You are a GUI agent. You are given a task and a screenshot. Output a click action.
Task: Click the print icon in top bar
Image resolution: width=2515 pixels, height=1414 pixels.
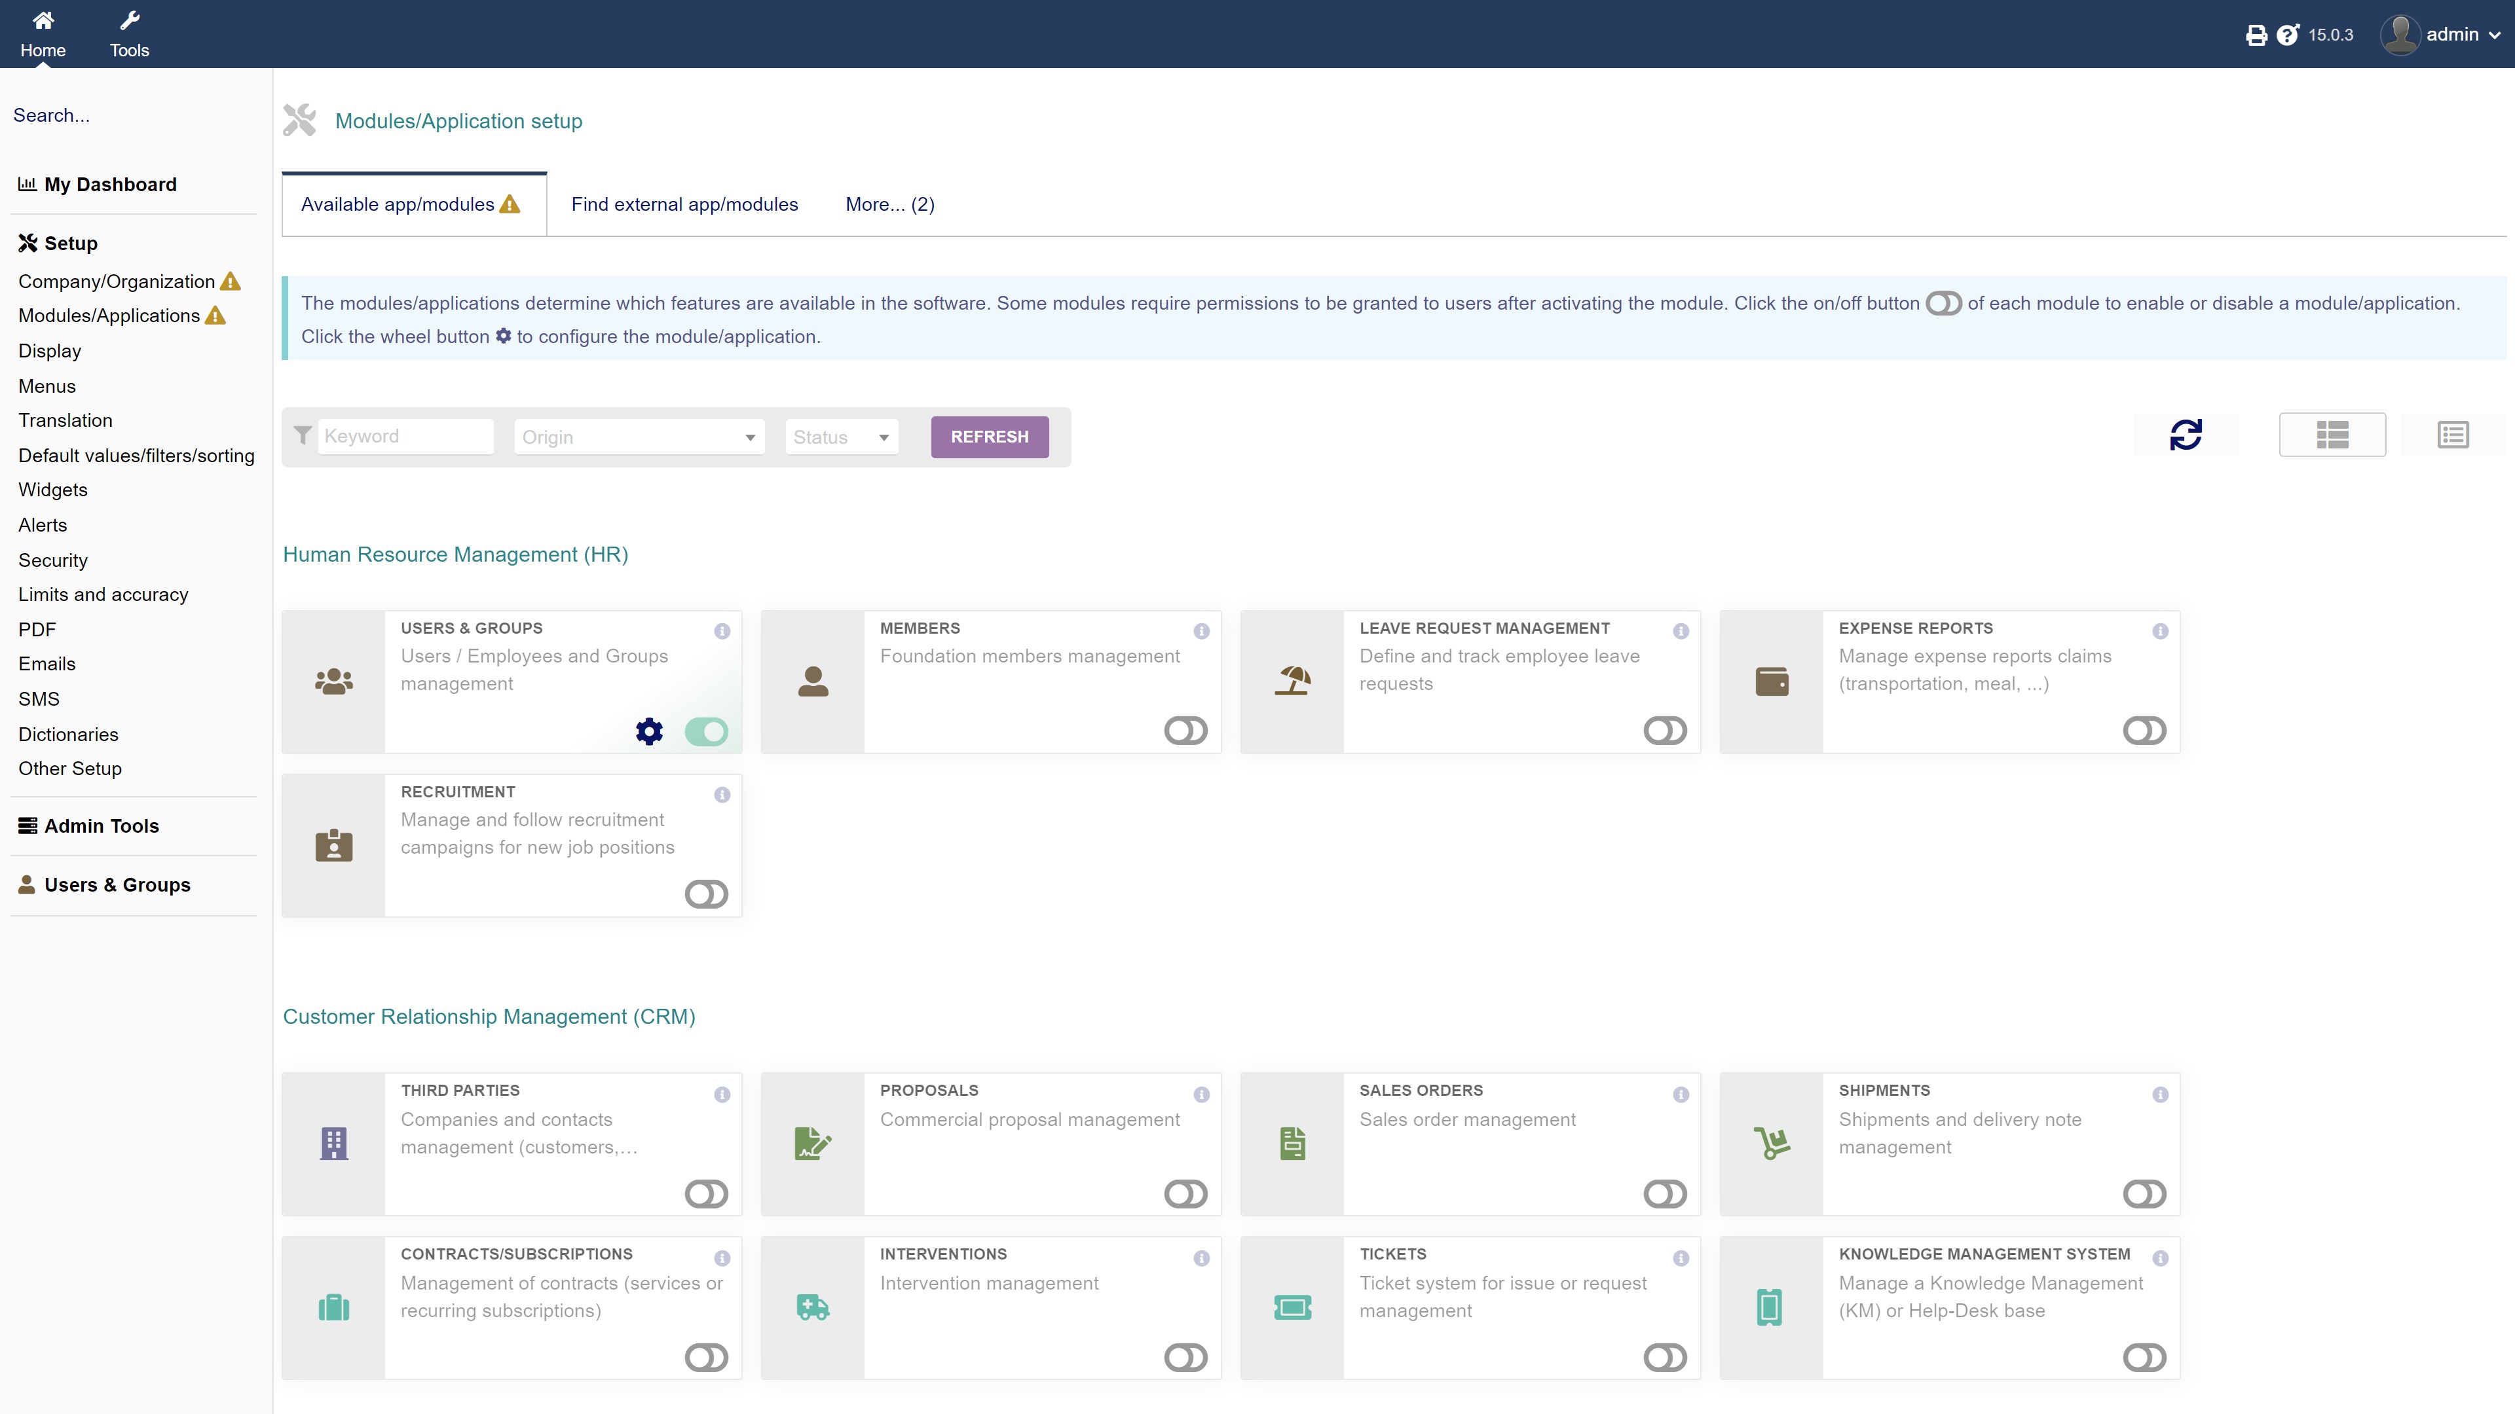point(2256,35)
